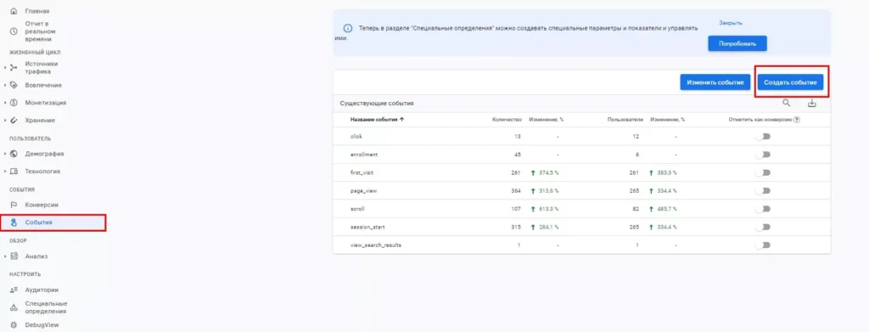Expand the Хранение section arrow
Screen dimensions: 869x332
5,121
